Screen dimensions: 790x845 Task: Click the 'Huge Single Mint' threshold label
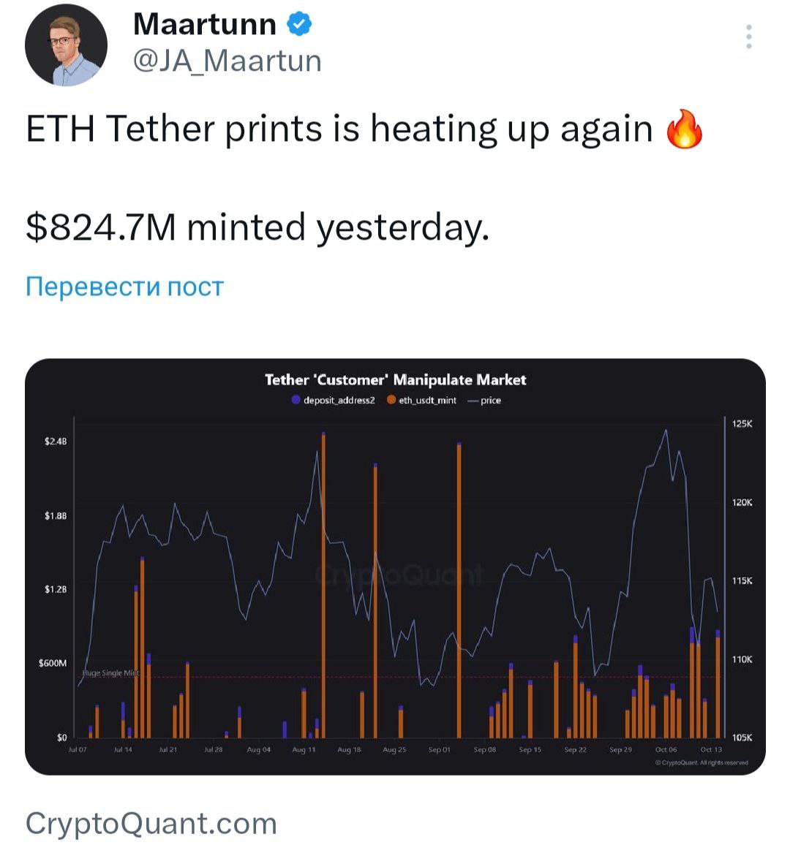[x=111, y=672]
